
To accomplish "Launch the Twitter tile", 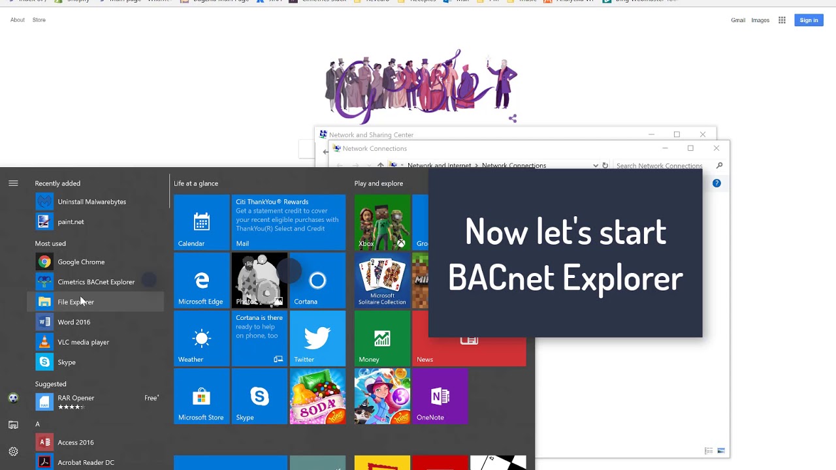I will click(x=317, y=338).
